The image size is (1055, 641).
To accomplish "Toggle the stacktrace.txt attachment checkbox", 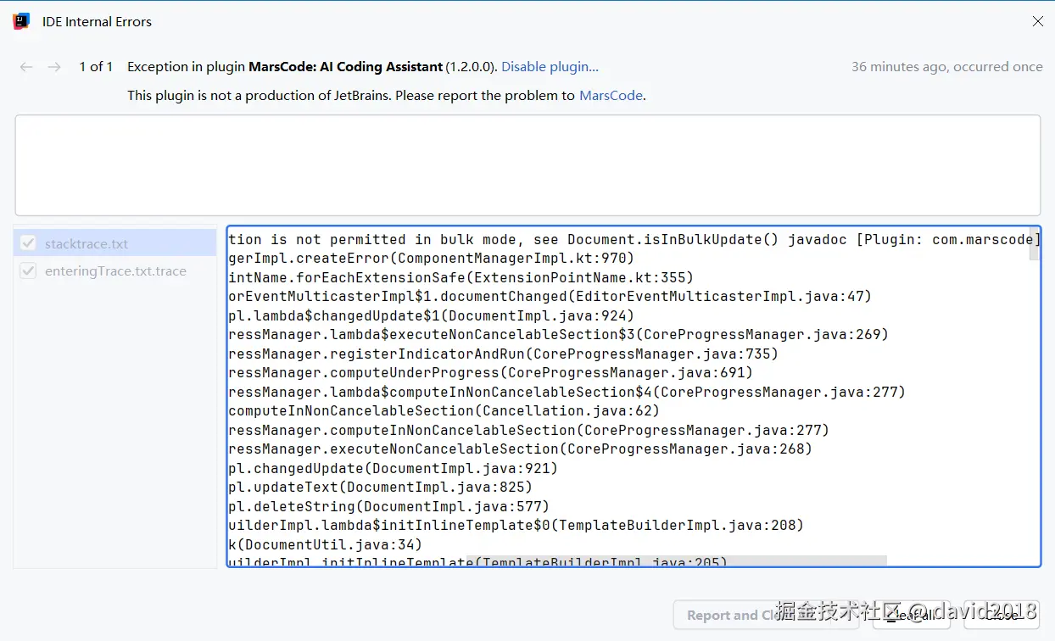I will click(x=28, y=243).
